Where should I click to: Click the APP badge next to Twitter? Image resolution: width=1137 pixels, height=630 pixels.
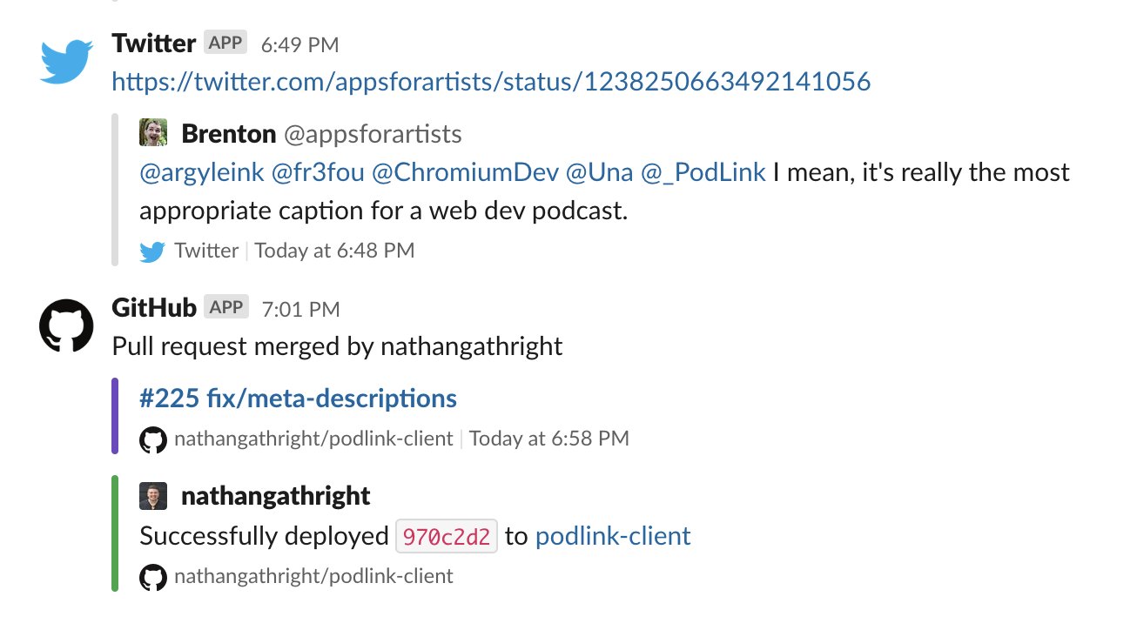(x=226, y=42)
